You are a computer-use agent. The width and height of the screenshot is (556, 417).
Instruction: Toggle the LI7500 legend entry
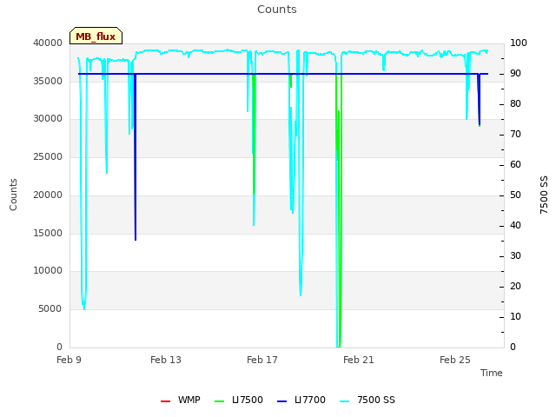[239, 400]
